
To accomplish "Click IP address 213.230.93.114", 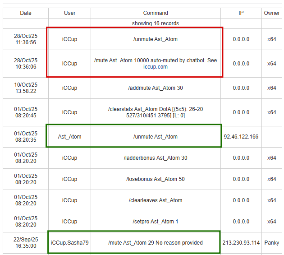I will pos(241,243).
